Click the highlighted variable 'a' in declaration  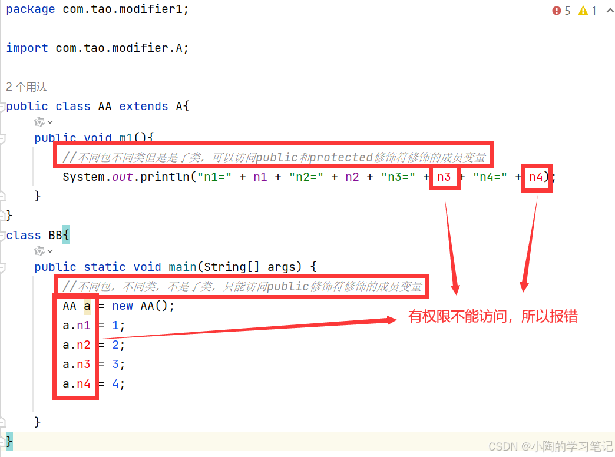click(87, 306)
